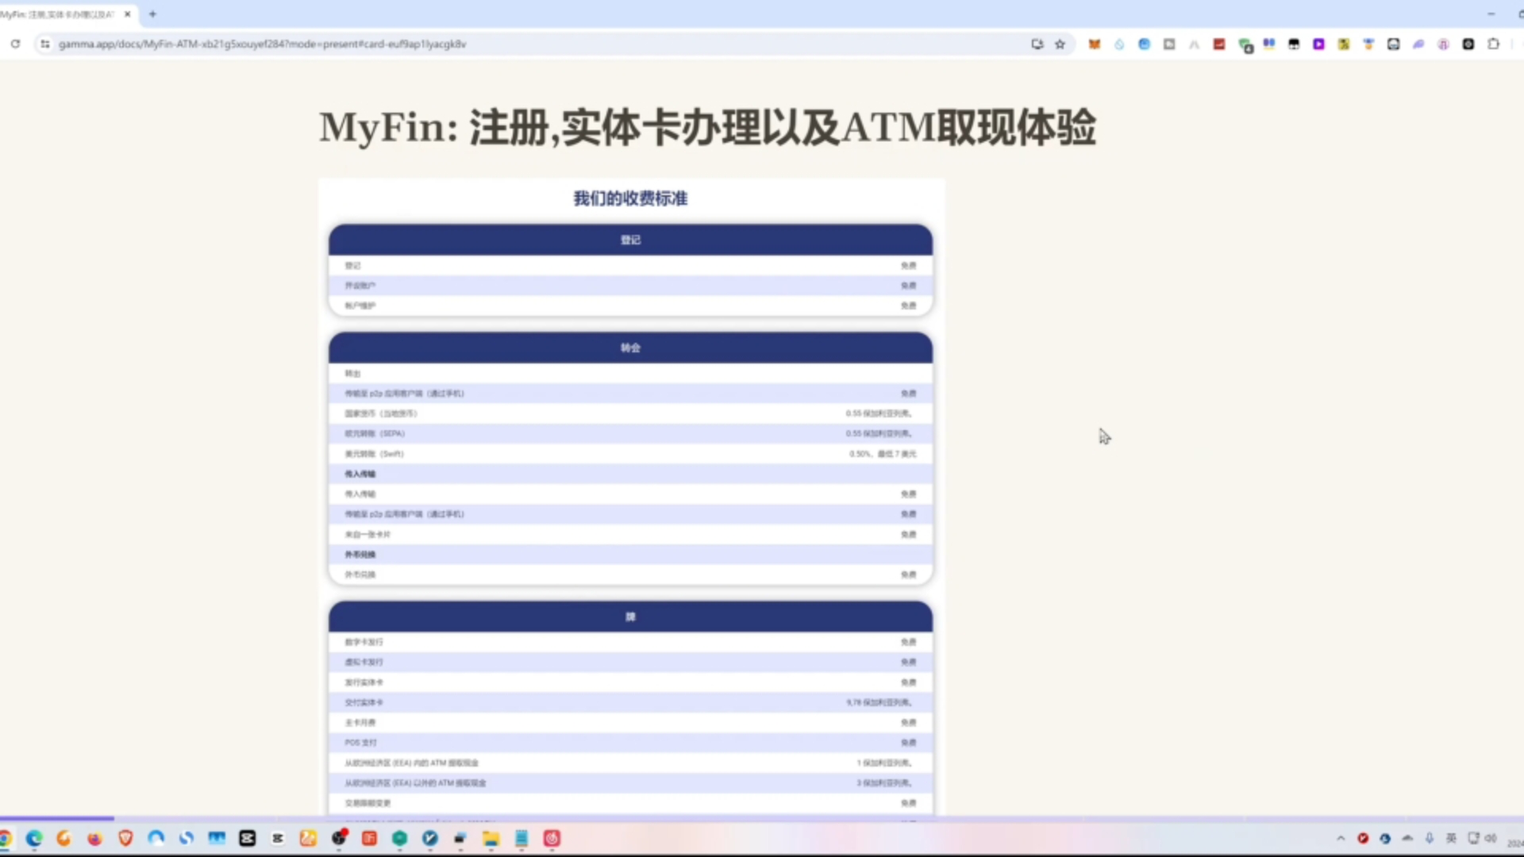The height and width of the screenshot is (857, 1524).
Task: Click the presentation progress bar at bottom
Action: click(762, 818)
